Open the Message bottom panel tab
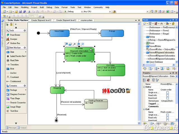The image size is (179, 134). [11, 128]
